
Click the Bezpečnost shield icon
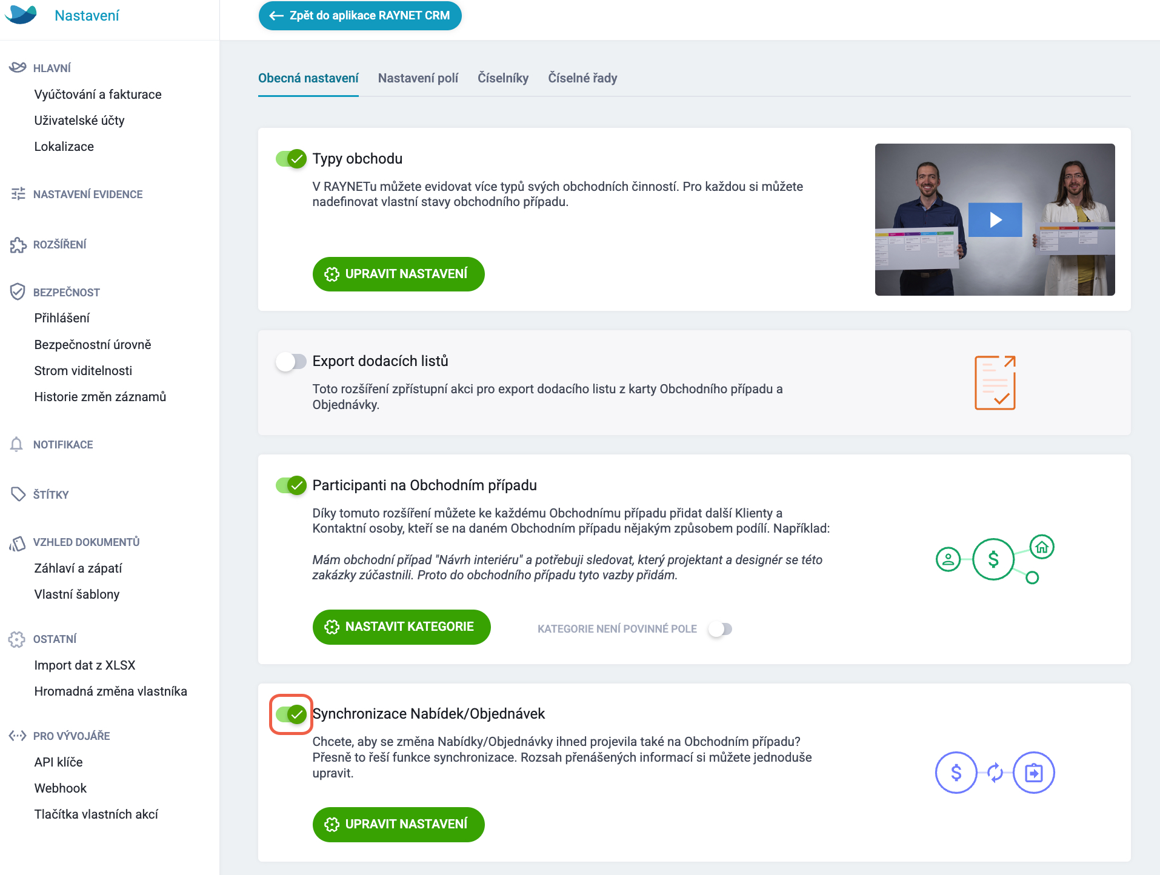pos(18,292)
